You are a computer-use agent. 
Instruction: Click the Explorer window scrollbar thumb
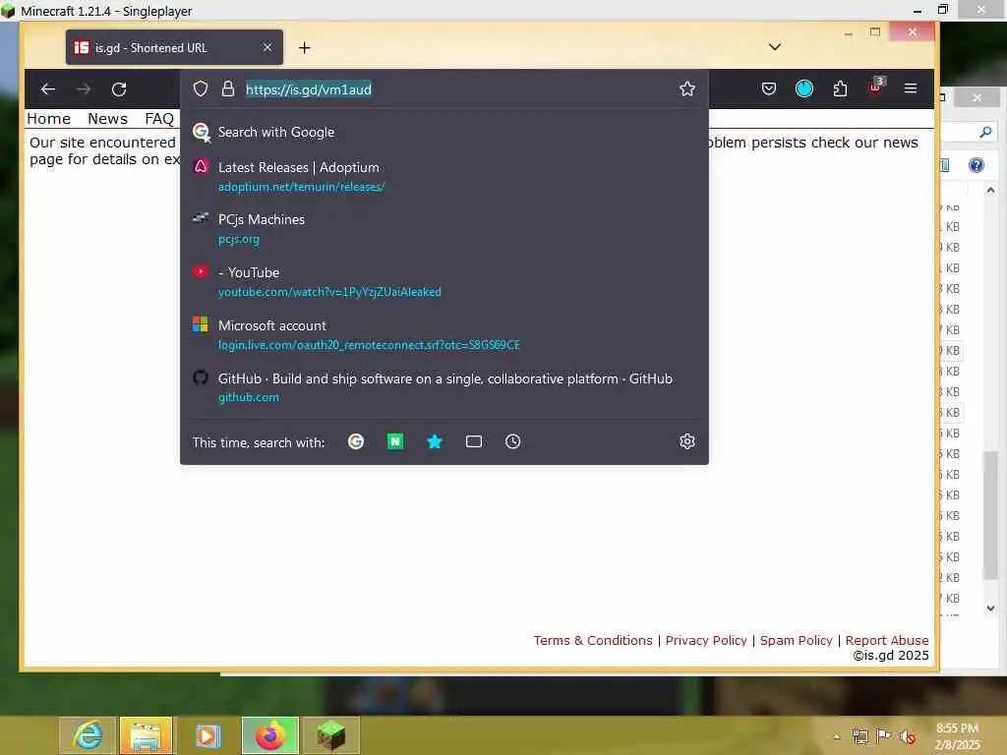pos(990,515)
